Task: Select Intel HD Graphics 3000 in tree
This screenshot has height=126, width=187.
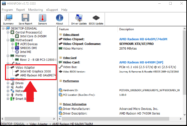Action: point(35,71)
